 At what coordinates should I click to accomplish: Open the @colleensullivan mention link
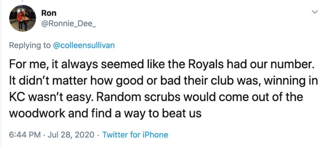(83, 45)
